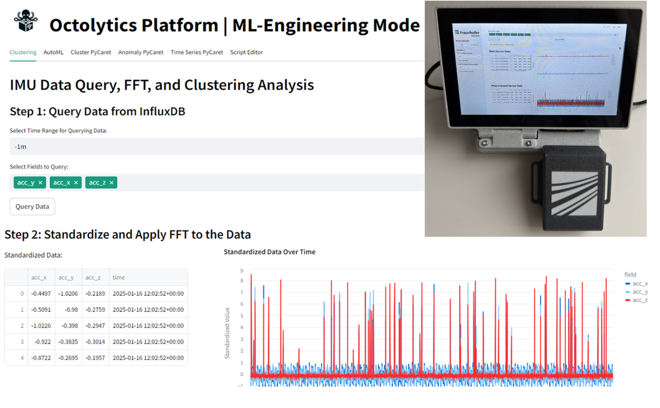Remove the acc_z field tag
The height and width of the screenshot is (408, 660).
tap(111, 182)
